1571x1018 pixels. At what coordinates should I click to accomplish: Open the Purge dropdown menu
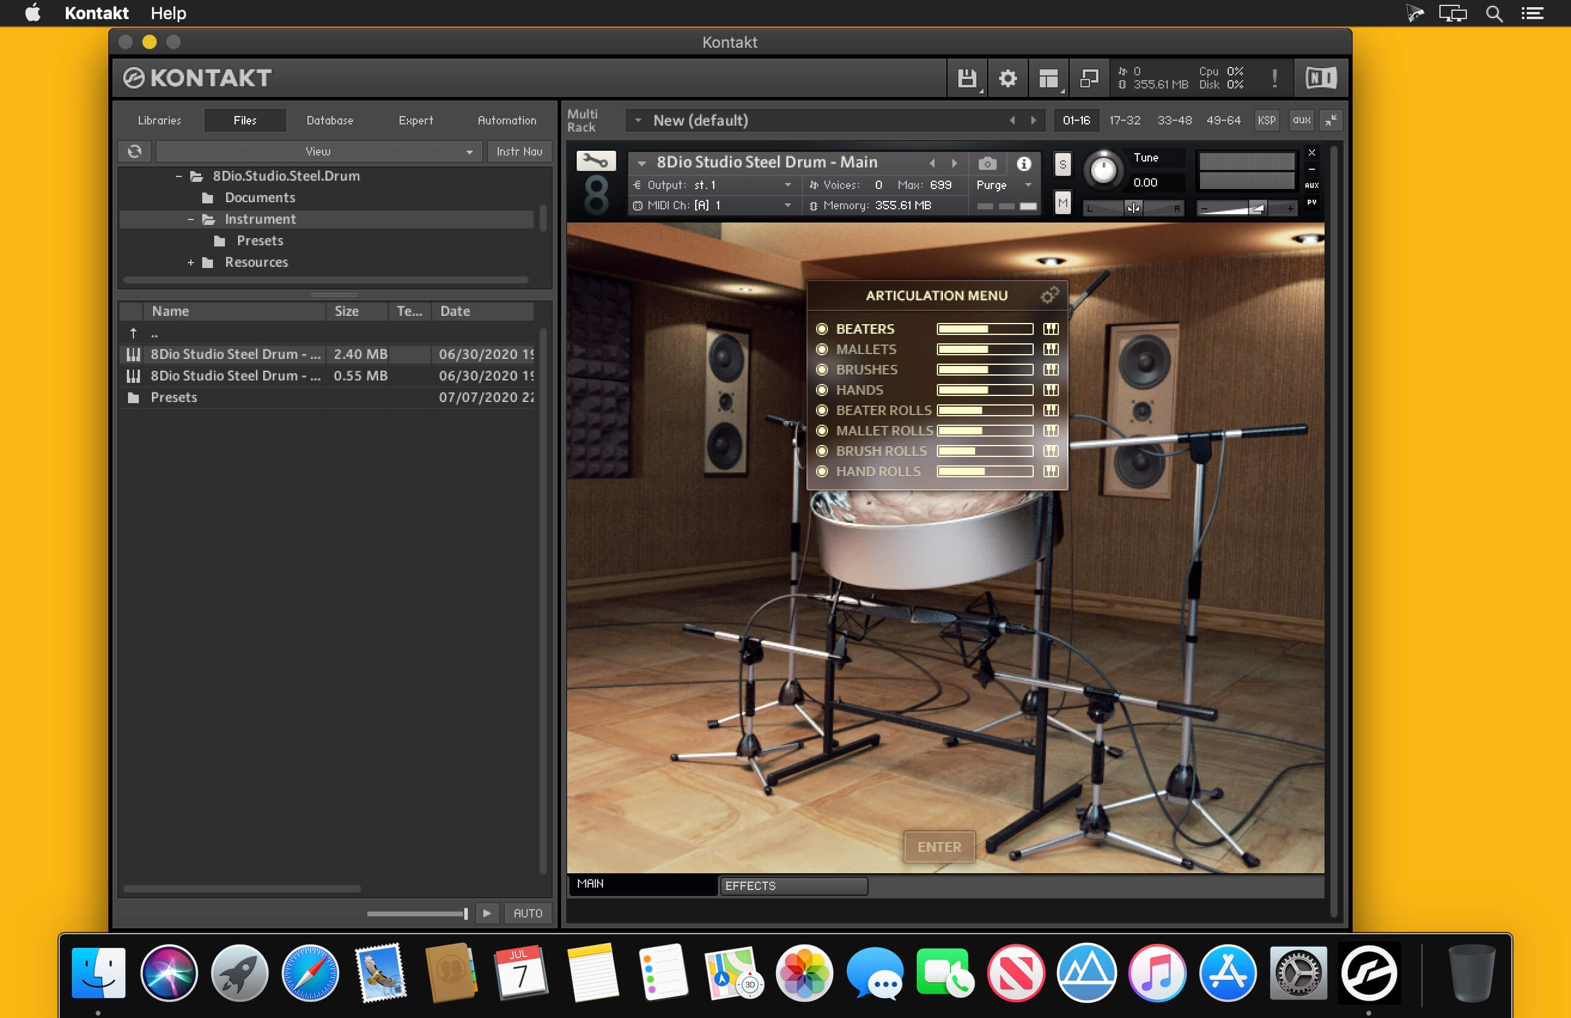click(1003, 185)
